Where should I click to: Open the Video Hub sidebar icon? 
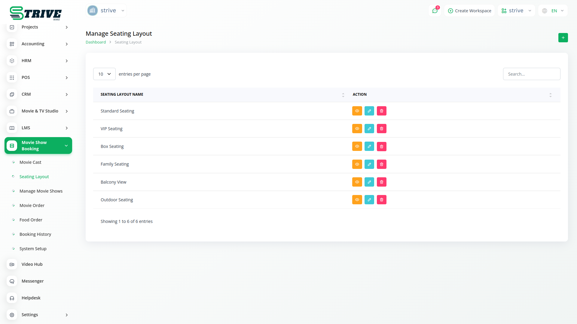12,264
